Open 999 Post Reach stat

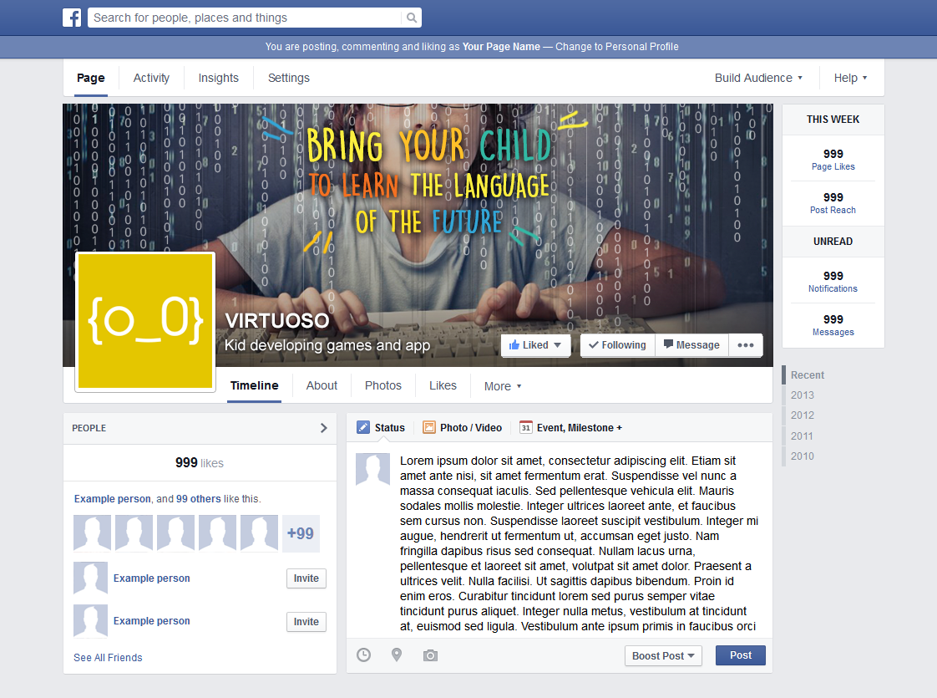click(x=833, y=203)
